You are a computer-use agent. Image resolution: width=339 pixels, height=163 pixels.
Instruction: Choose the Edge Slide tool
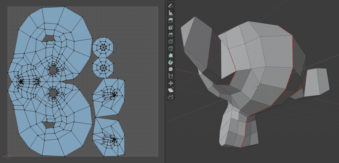(x=171, y=76)
